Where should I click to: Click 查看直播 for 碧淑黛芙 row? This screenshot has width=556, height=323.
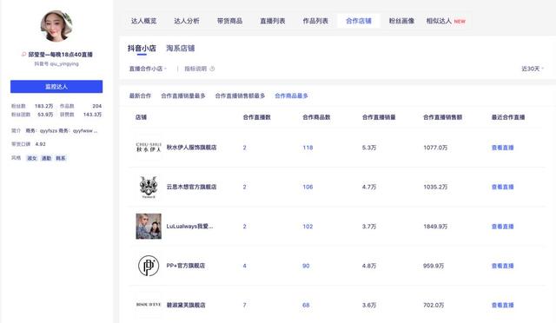[x=502, y=305]
